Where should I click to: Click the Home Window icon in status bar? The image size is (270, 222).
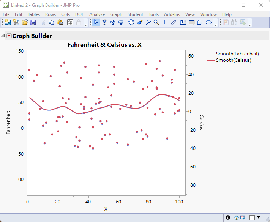point(237,218)
